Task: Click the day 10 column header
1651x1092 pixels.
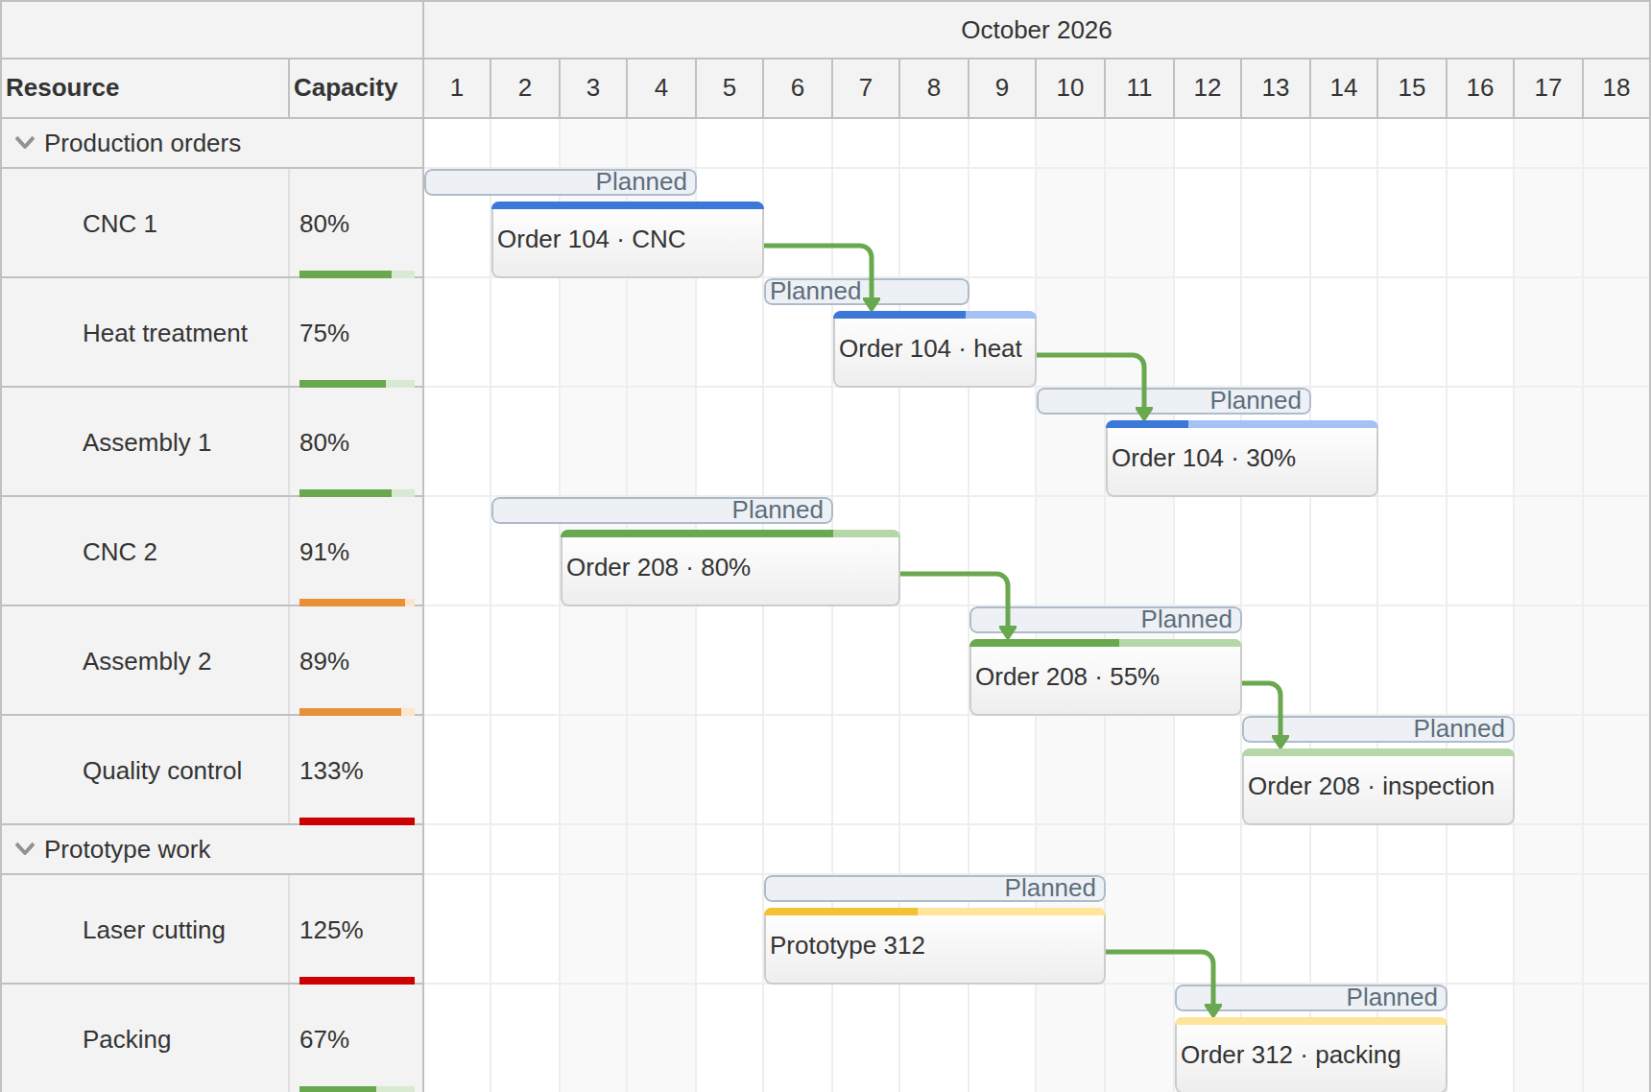Action: tap(1070, 88)
